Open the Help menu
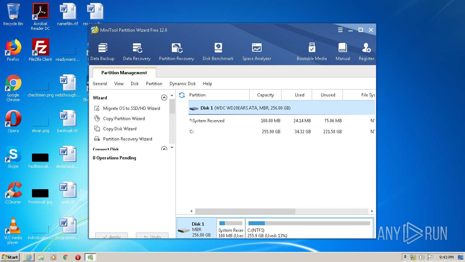This screenshot has height=262, width=465. (207, 84)
